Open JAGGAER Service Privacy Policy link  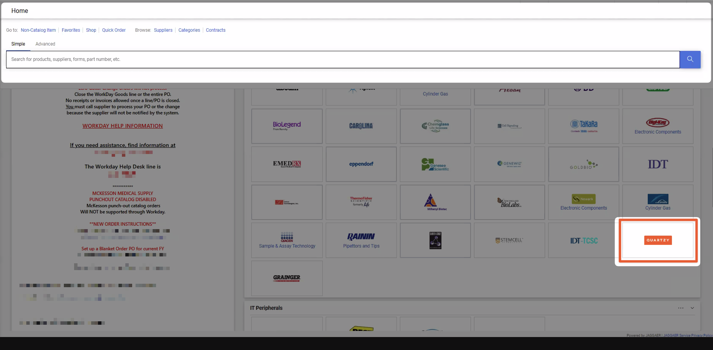point(688,335)
